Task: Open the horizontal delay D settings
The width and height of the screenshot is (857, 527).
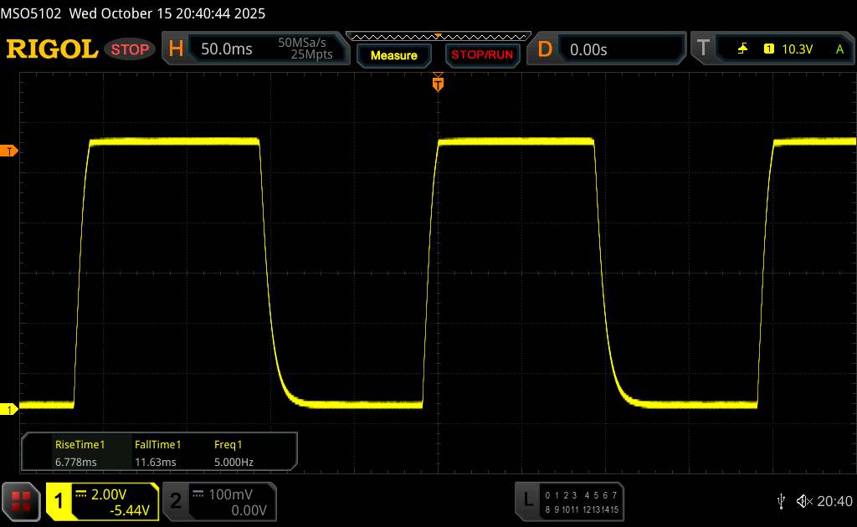Action: coord(608,49)
